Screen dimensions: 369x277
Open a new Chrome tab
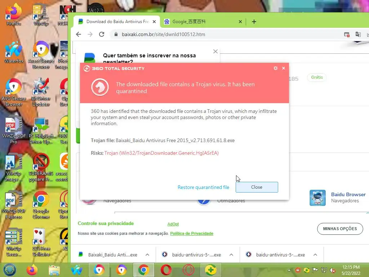click(254, 22)
